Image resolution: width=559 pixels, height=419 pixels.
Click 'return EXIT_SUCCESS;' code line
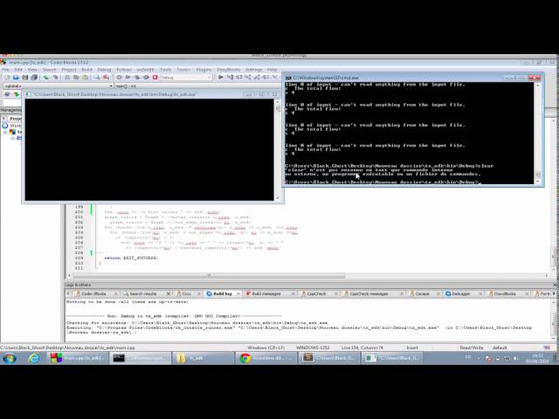click(x=131, y=258)
